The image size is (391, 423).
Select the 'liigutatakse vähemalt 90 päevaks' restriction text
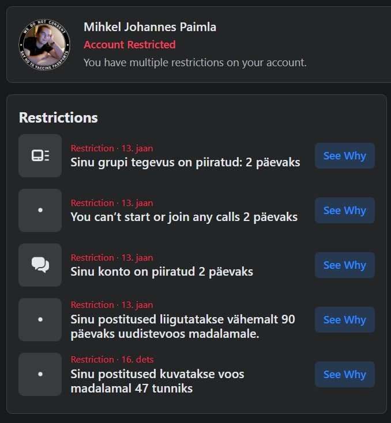click(x=182, y=326)
